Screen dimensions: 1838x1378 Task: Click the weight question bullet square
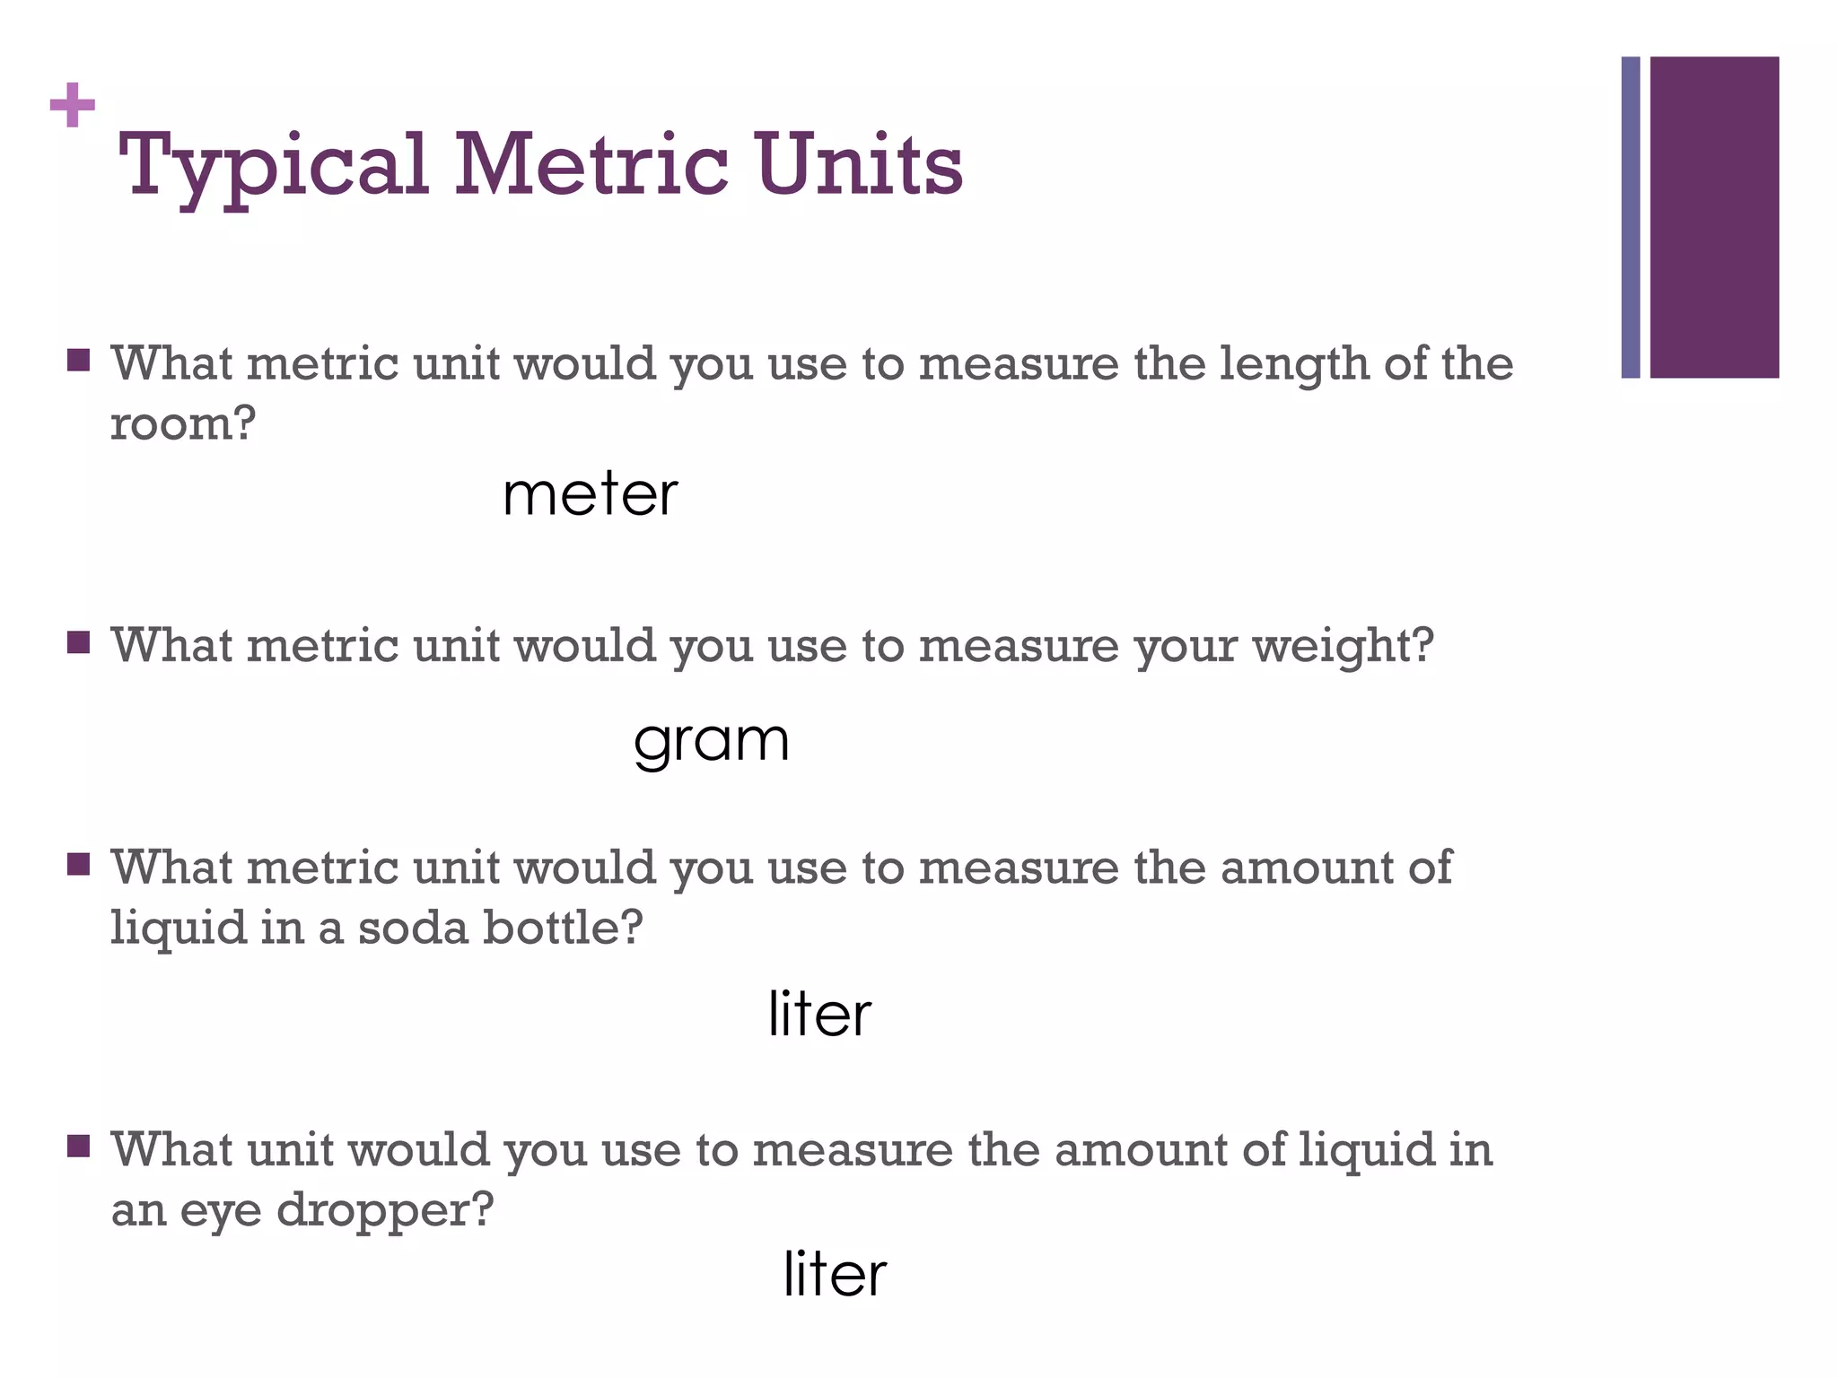[78, 642]
